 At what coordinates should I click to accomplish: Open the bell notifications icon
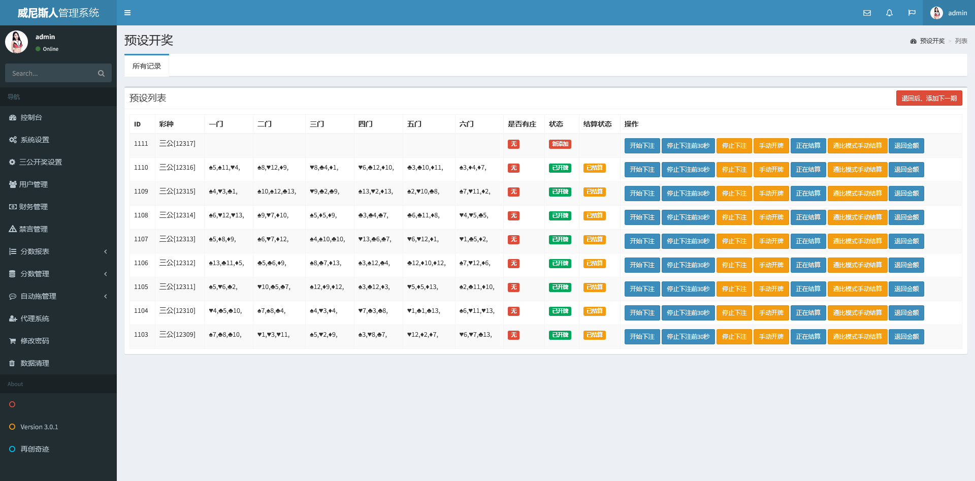pyautogui.click(x=889, y=13)
